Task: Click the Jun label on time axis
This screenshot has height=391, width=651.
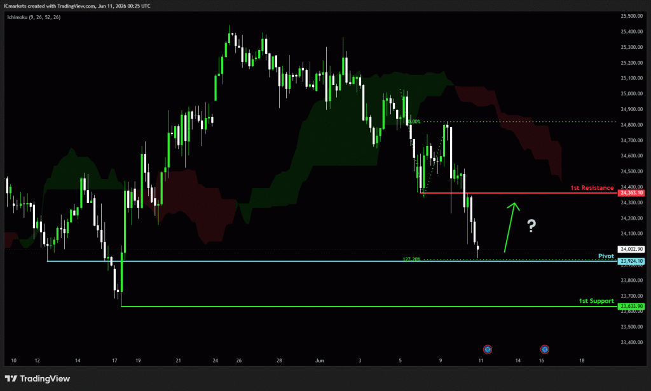Action: click(319, 361)
